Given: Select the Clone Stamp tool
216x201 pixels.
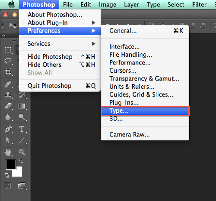Looking at the screenshot, I should click(x=8, y=95).
